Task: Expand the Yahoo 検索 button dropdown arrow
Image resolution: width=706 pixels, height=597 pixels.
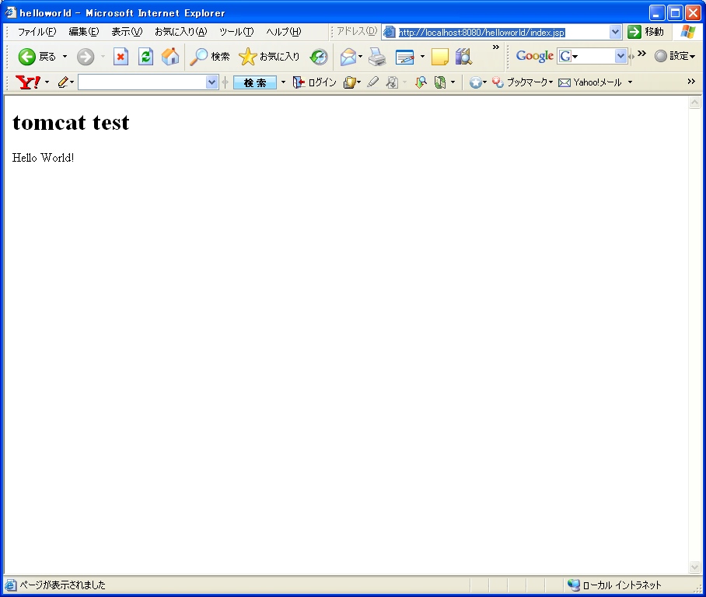Action: point(283,82)
